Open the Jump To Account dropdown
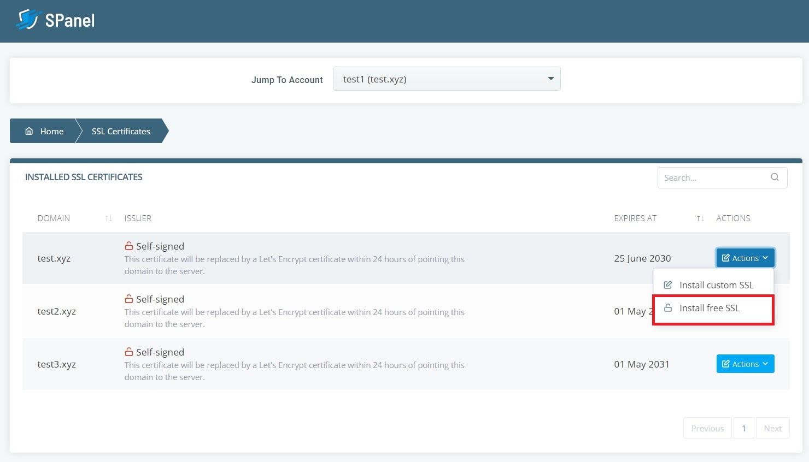Image resolution: width=809 pixels, height=462 pixels. tap(550, 79)
